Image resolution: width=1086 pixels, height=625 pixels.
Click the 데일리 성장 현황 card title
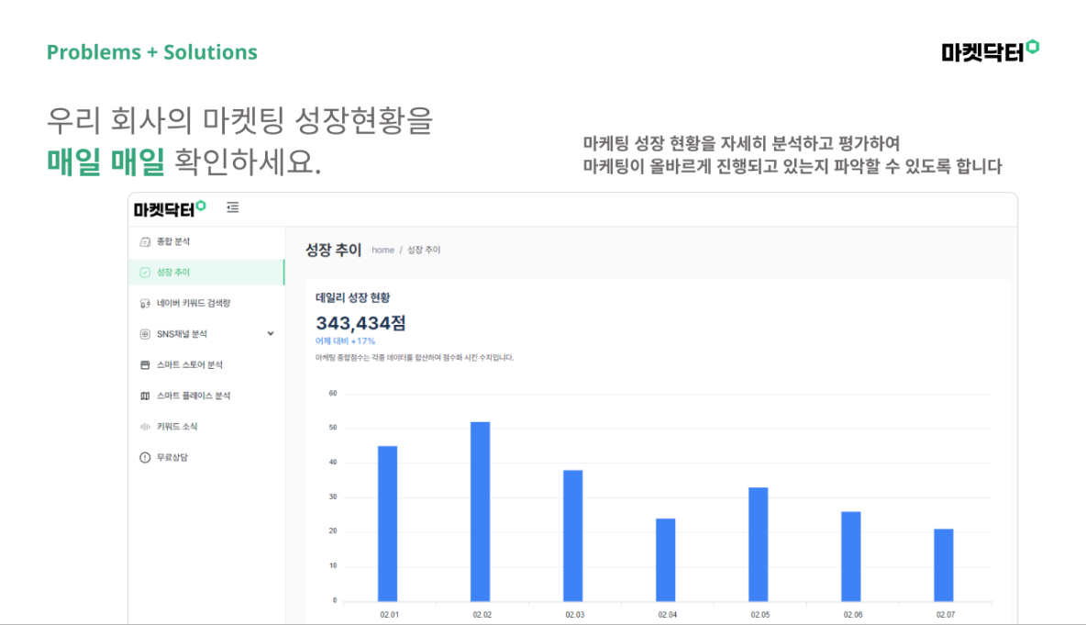353,297
